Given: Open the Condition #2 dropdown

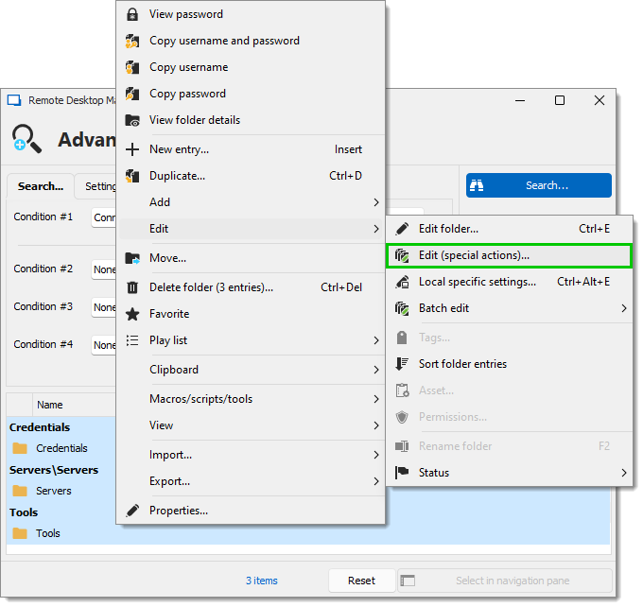Looking at the screenshot, I should [105, 269].
